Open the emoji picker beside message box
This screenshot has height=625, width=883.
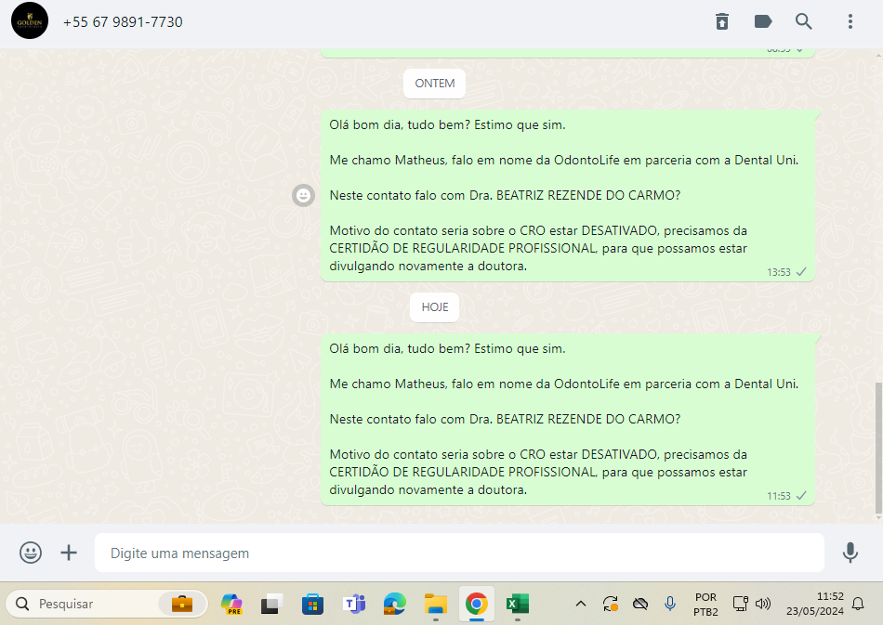pyautogui.click(x=31, y=553)
